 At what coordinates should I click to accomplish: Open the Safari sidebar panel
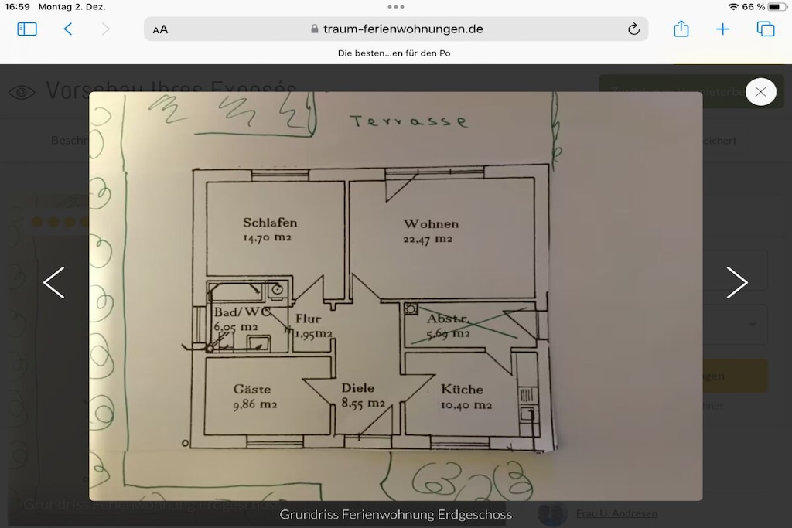point(27,29)
